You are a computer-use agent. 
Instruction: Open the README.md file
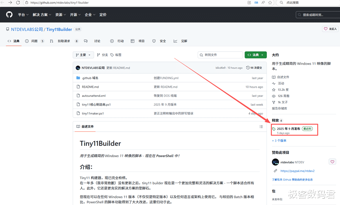90,87
